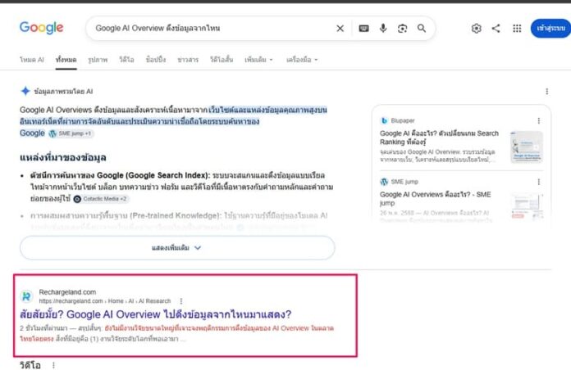Click the Rechargeland.com site name
Screen dimensions: 571x370
pyautogui.click(x=67, y=292)
